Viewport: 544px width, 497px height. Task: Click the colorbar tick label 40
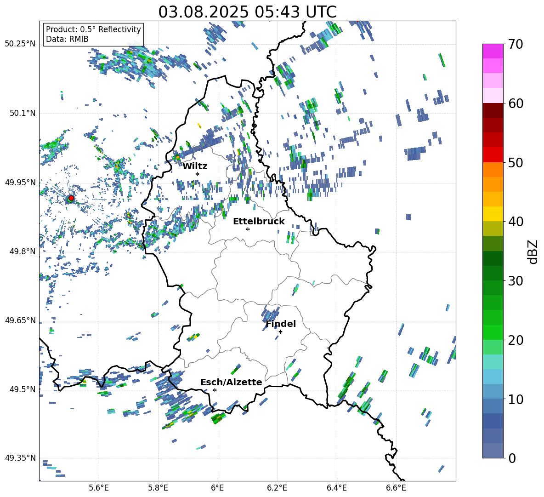tap(516, 222)
